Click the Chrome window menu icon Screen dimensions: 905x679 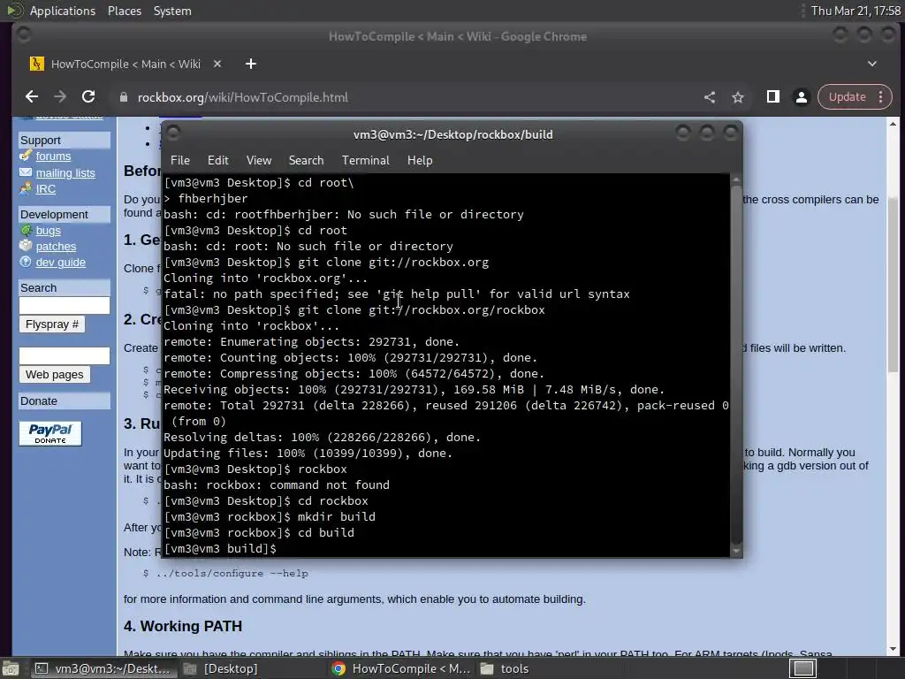(24, 35)
